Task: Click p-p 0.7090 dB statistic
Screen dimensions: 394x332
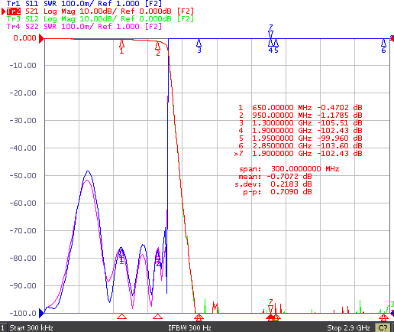Action: [x=277, y=192]
